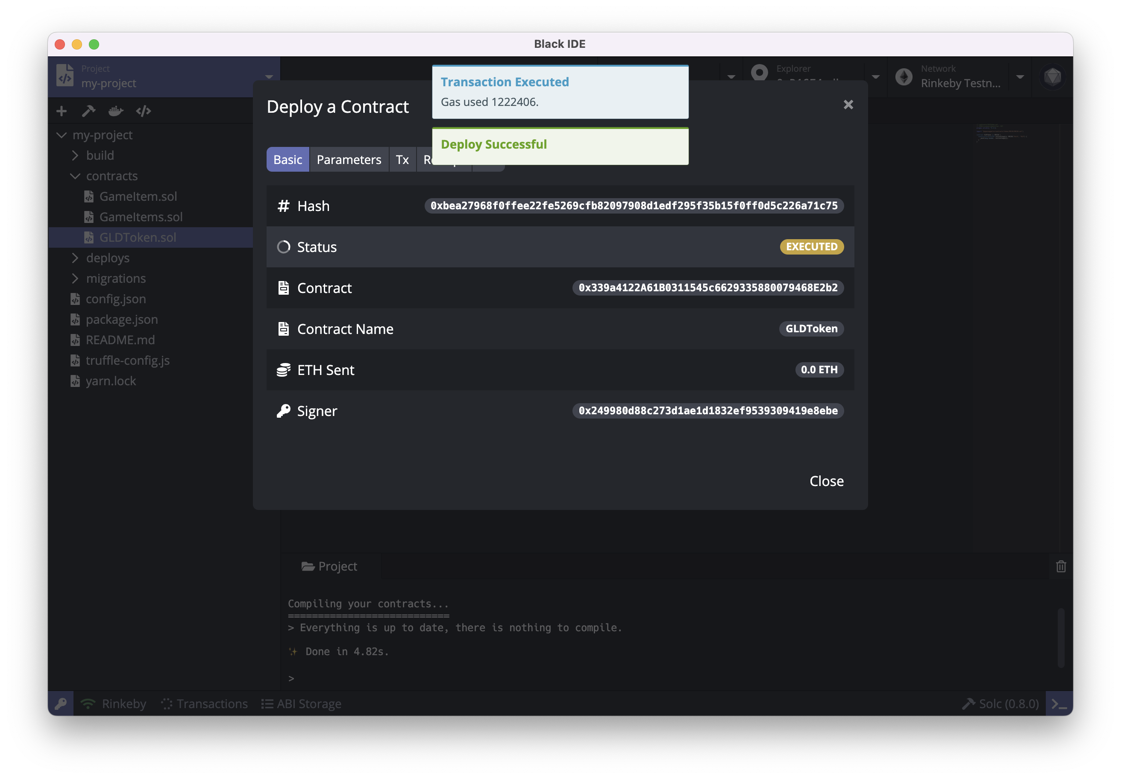
Task: Toggle the terminal prompt icon at bottom right
Action: [x=1059, y=704]
